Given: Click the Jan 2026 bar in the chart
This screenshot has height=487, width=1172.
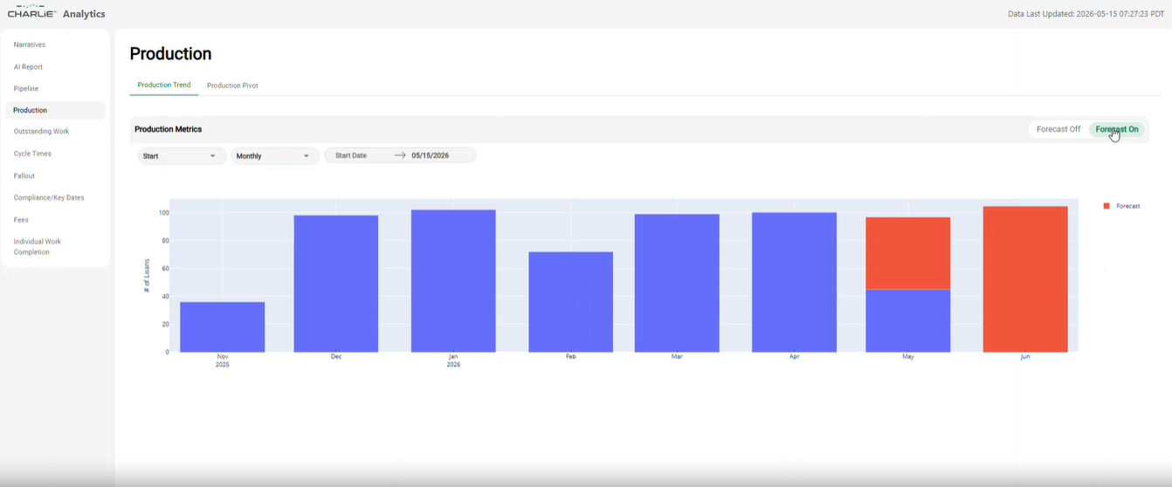Looking at the screenshot, I should click(x=453, y=281).
